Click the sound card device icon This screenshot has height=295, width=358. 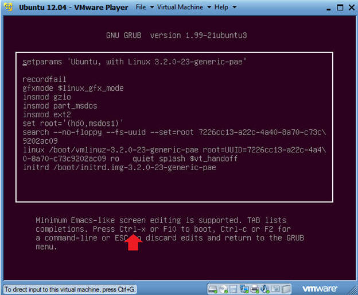pyautogui.click(x=265, y=289)
